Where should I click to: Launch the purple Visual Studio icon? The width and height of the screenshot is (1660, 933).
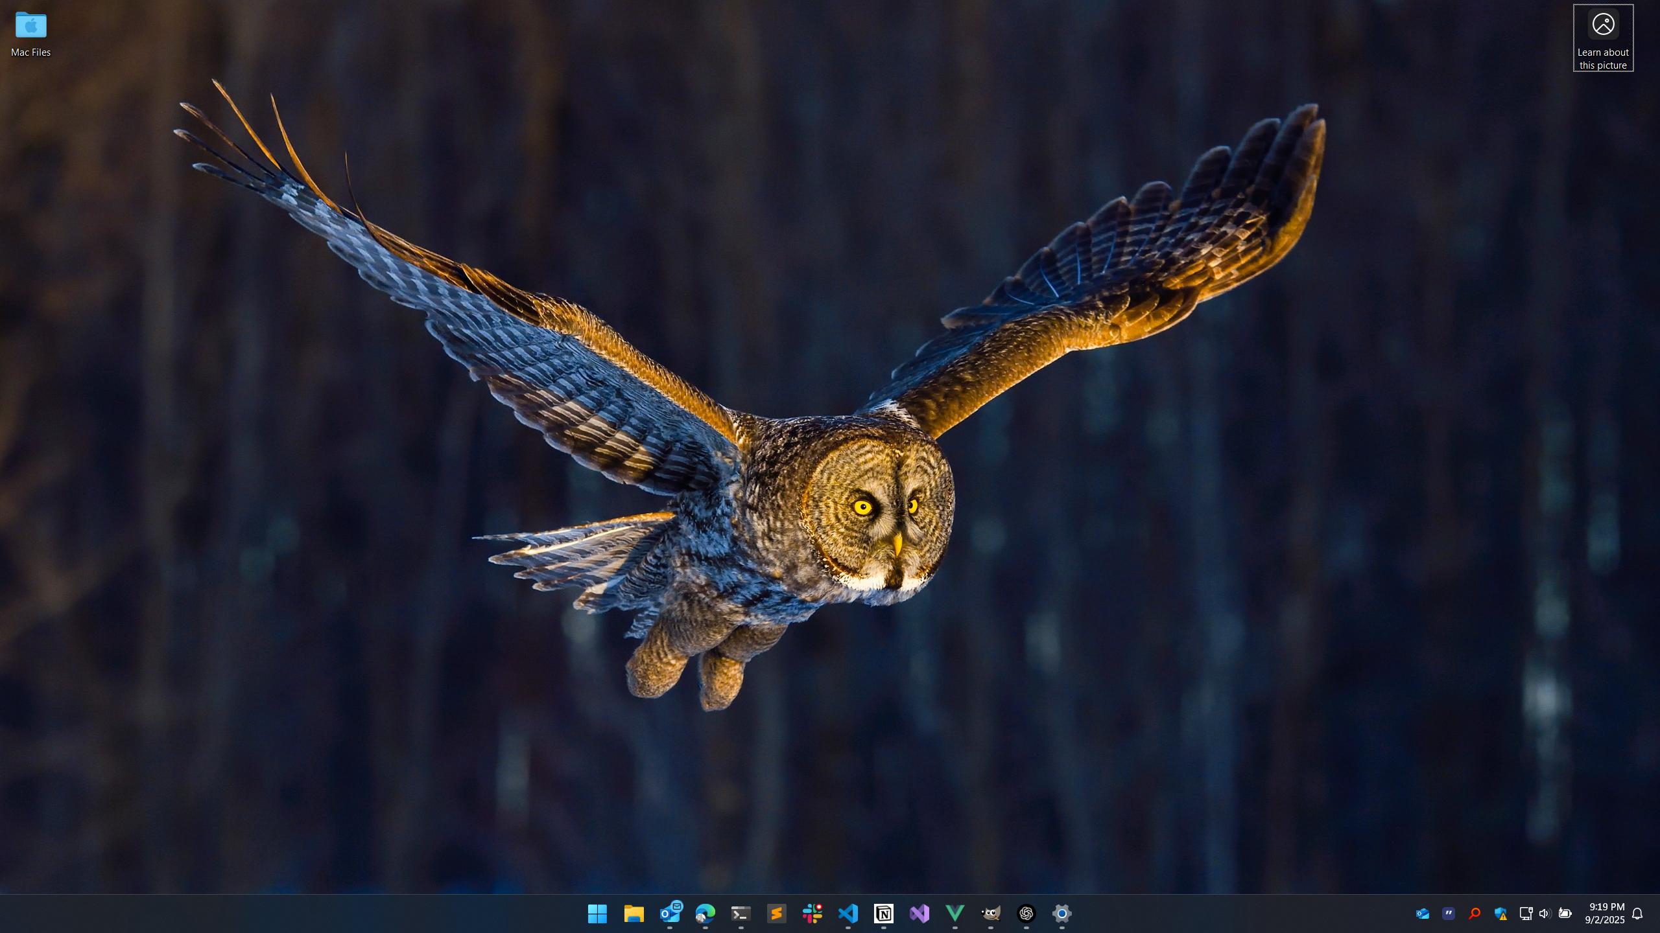[x=919, y=914]
